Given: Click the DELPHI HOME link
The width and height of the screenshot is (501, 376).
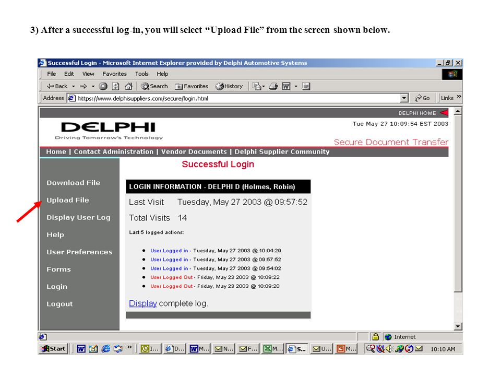Looking at the screenshot, I should [x=417, y=113].
